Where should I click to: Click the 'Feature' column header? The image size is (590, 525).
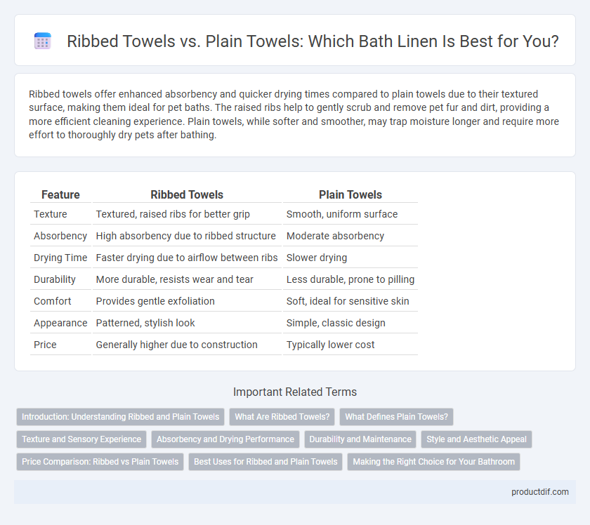(x=60, y=194)
